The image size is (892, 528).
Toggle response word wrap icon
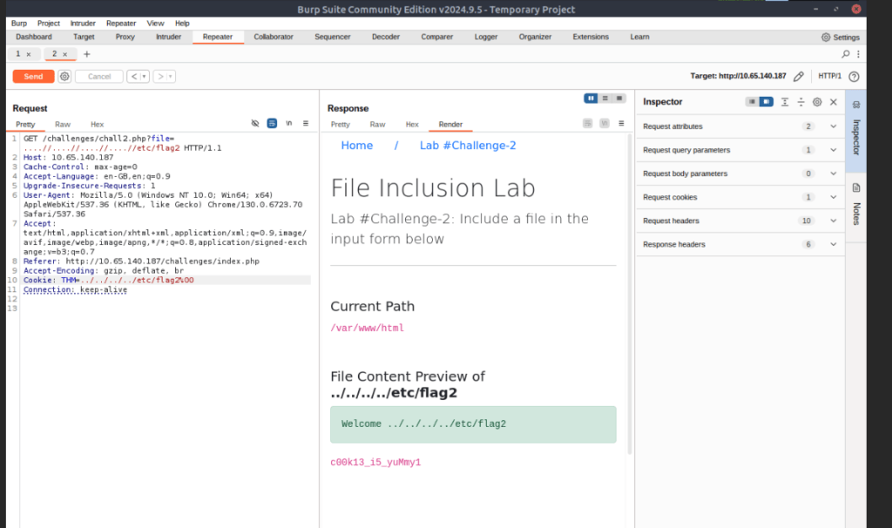click(x=588, y=123)
